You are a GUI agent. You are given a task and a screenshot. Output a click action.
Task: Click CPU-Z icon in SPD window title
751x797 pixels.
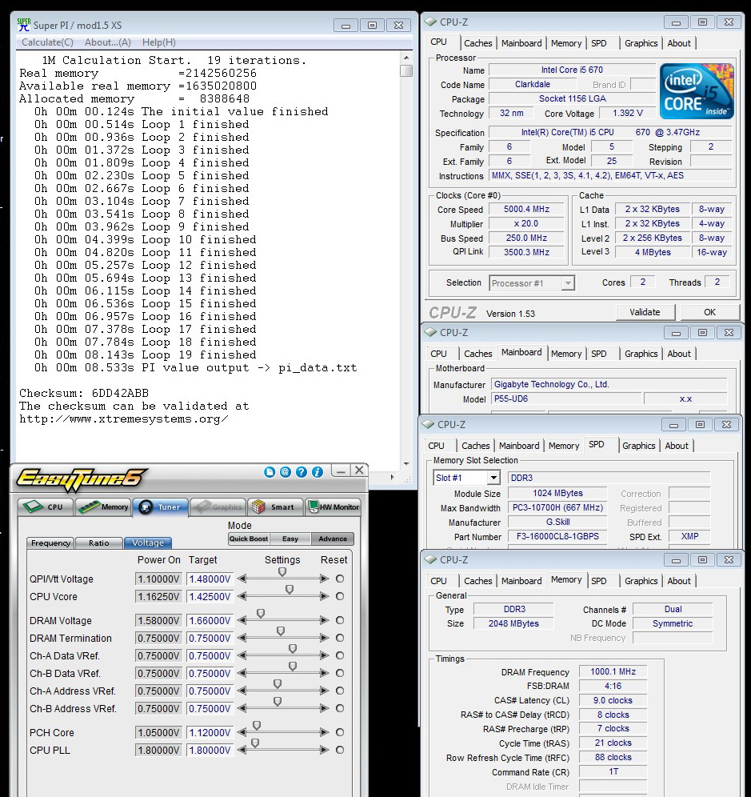click(428, 424)
